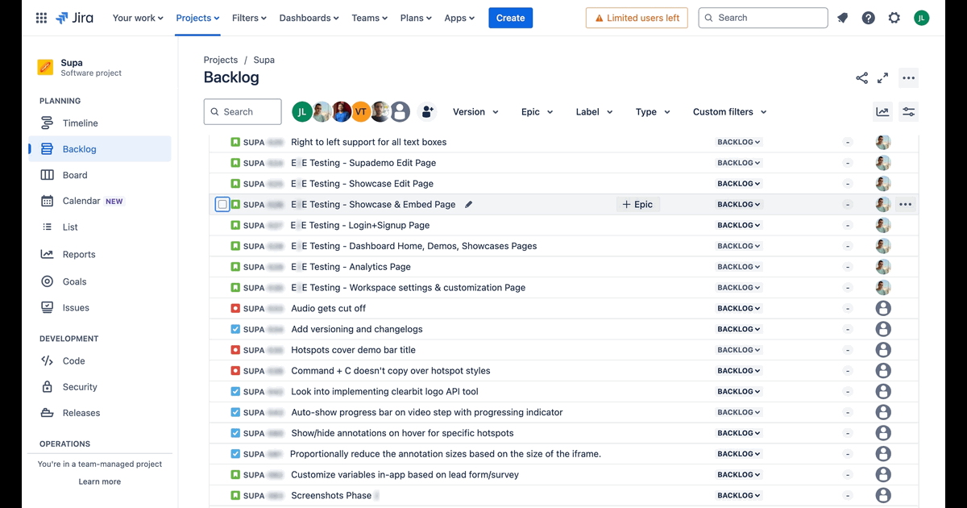Open Code in sidebar
Viewport: 967px width, 508px height.
(100, 361)
